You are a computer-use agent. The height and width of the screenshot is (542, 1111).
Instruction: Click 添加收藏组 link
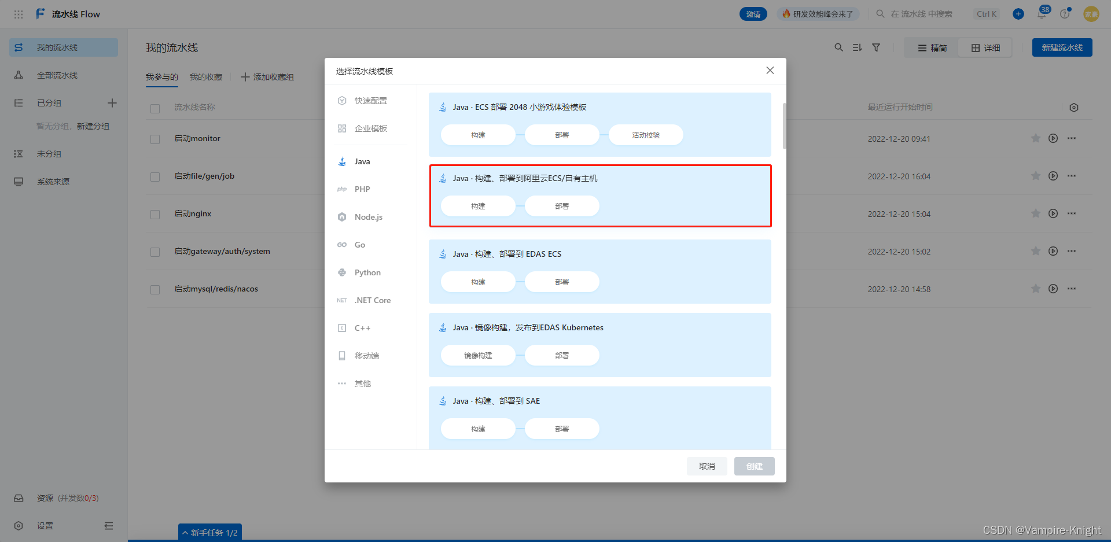coord(267,77)
